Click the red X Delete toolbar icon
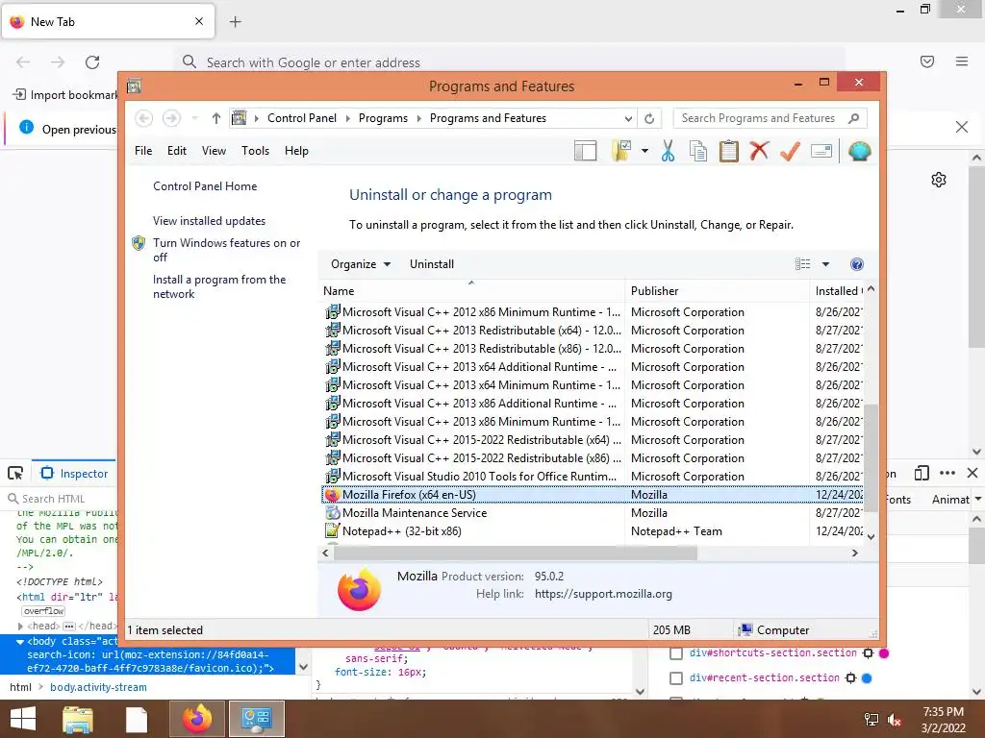985x738 pixels. coord(759,151)
